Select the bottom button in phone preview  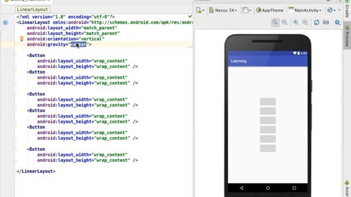(268, 148)
